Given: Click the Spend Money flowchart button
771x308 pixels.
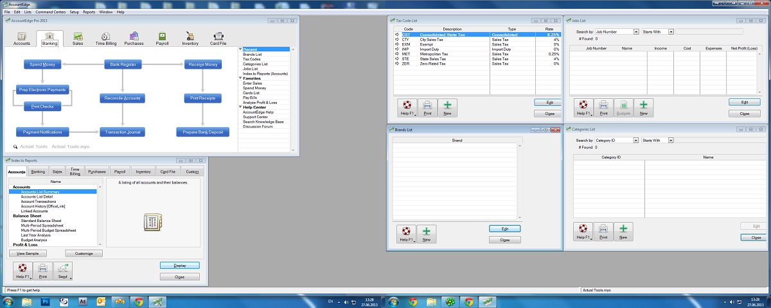Looking at the screenshot, I should pyautogui.click(x=42, y=65).
